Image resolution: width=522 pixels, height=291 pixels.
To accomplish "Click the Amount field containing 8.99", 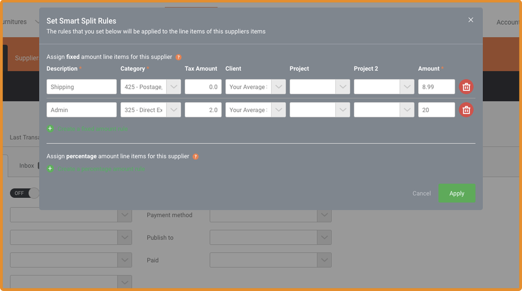I will click(436, 87).
